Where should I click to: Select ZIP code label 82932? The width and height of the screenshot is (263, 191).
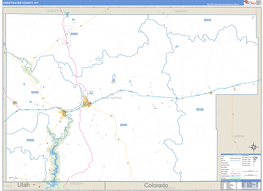[74, 34]
